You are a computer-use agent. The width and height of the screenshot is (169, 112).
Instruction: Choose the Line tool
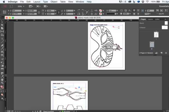[2, 42]
